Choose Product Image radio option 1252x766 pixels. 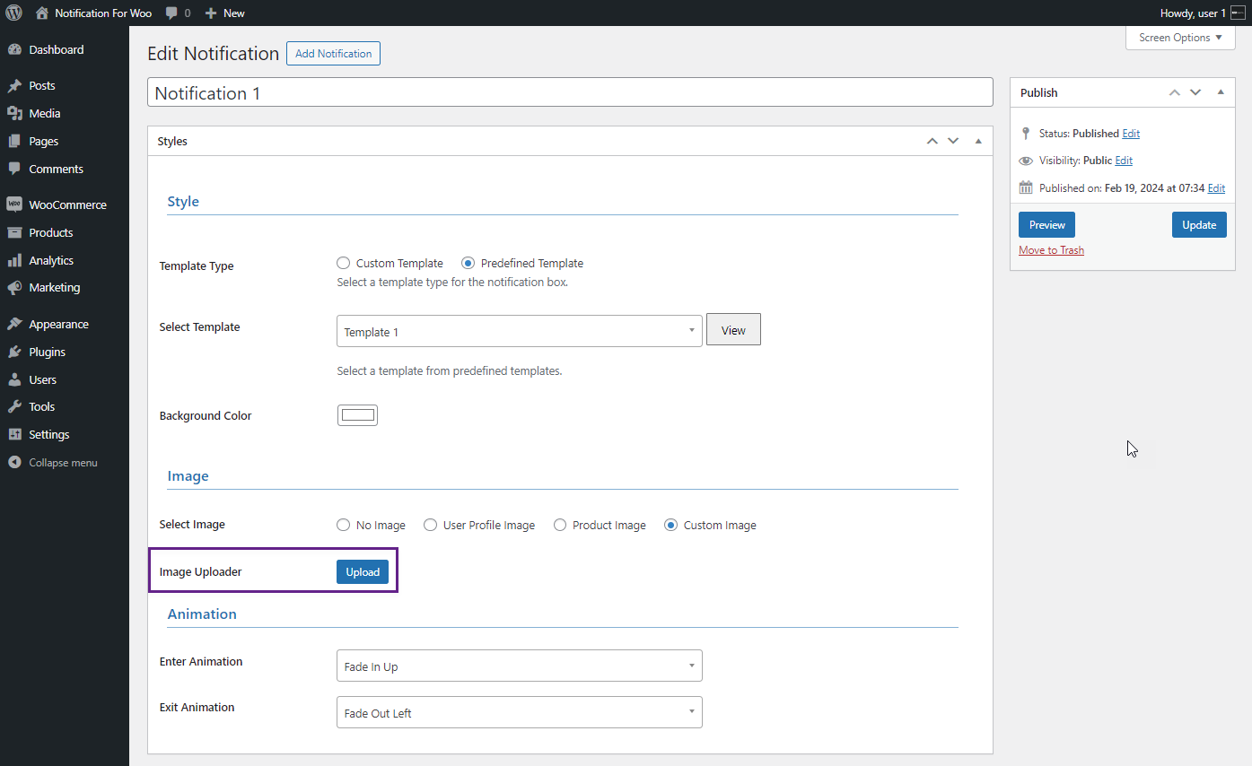(x=560, y=526)
